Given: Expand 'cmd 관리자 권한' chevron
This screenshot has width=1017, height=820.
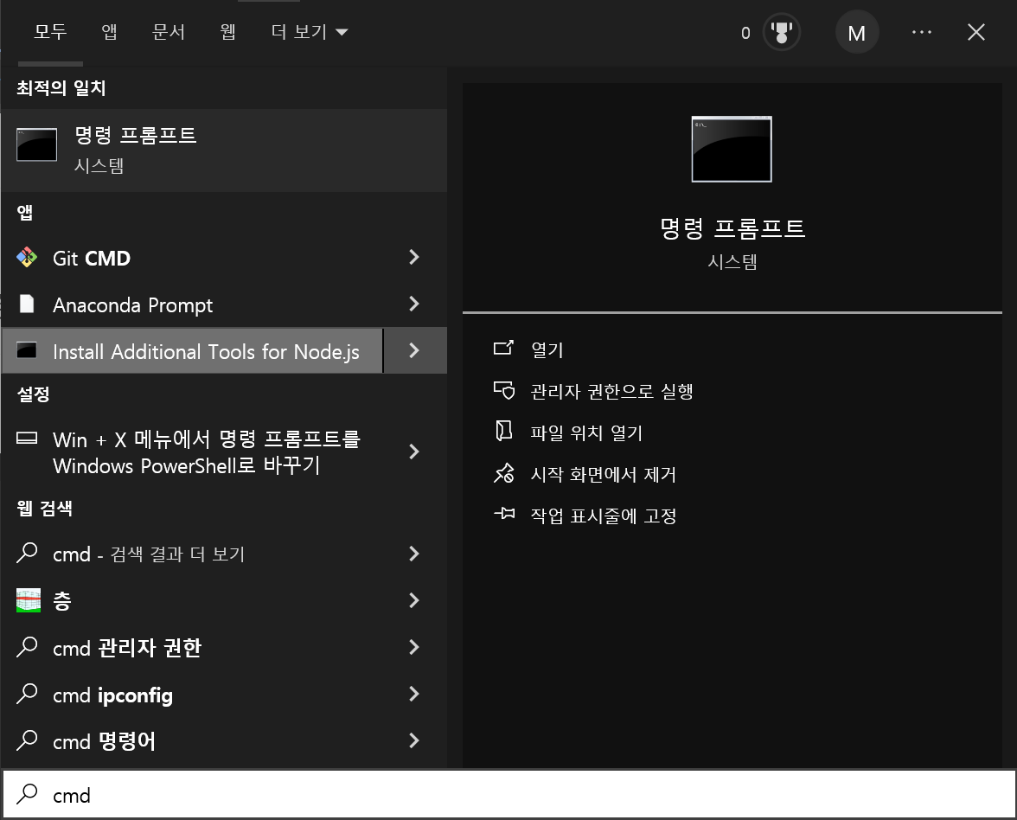Looking at the screenshot, I should coord(413,647).
